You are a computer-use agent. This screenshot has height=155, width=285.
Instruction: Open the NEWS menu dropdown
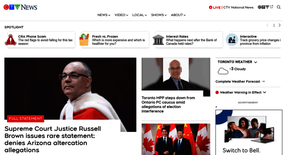point(104,15)
